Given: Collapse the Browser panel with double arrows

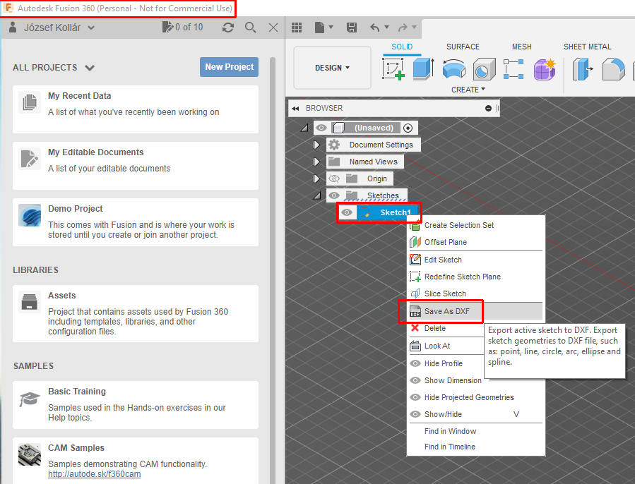Looking at the screenshot, I should [295, 109].
